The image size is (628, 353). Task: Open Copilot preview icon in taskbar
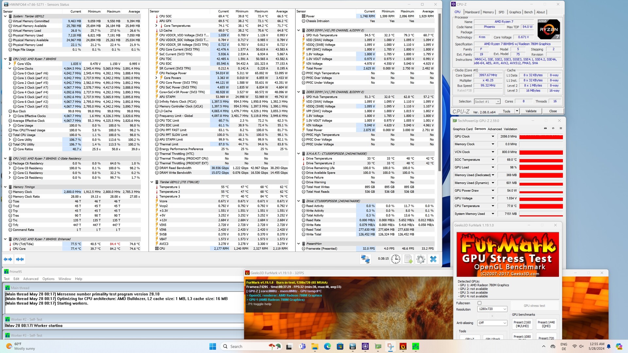(619, 346)
